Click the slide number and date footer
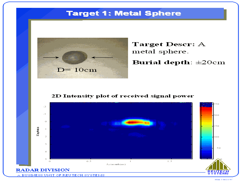 click(x=224, y=179)
